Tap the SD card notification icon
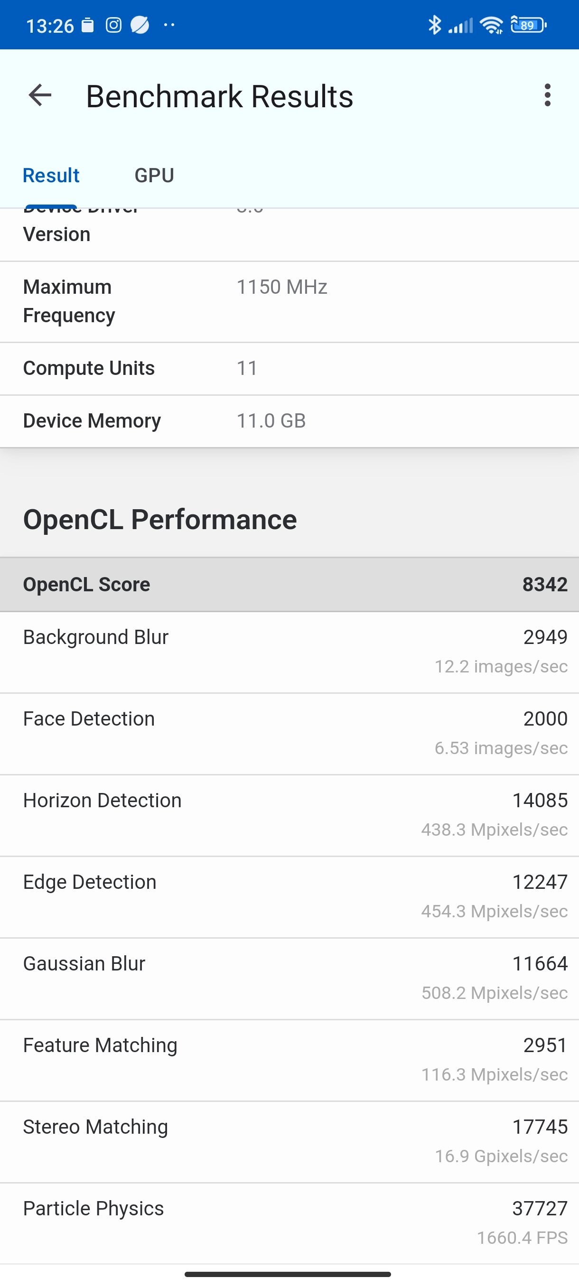Viewport: 579px width, 1287px height. (x=88, y=25)
